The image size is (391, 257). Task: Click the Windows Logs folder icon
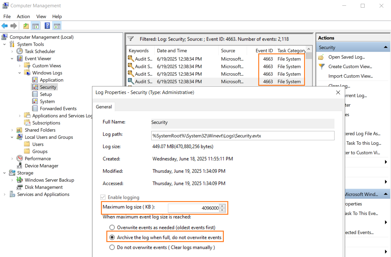point(27,73)
